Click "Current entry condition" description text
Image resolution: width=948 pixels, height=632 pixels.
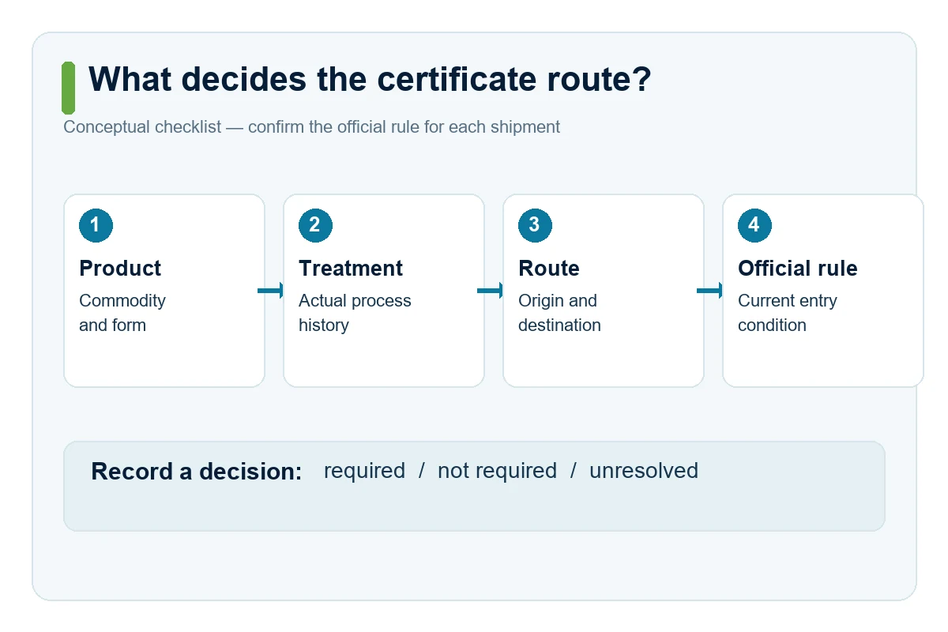coord(788,313)
